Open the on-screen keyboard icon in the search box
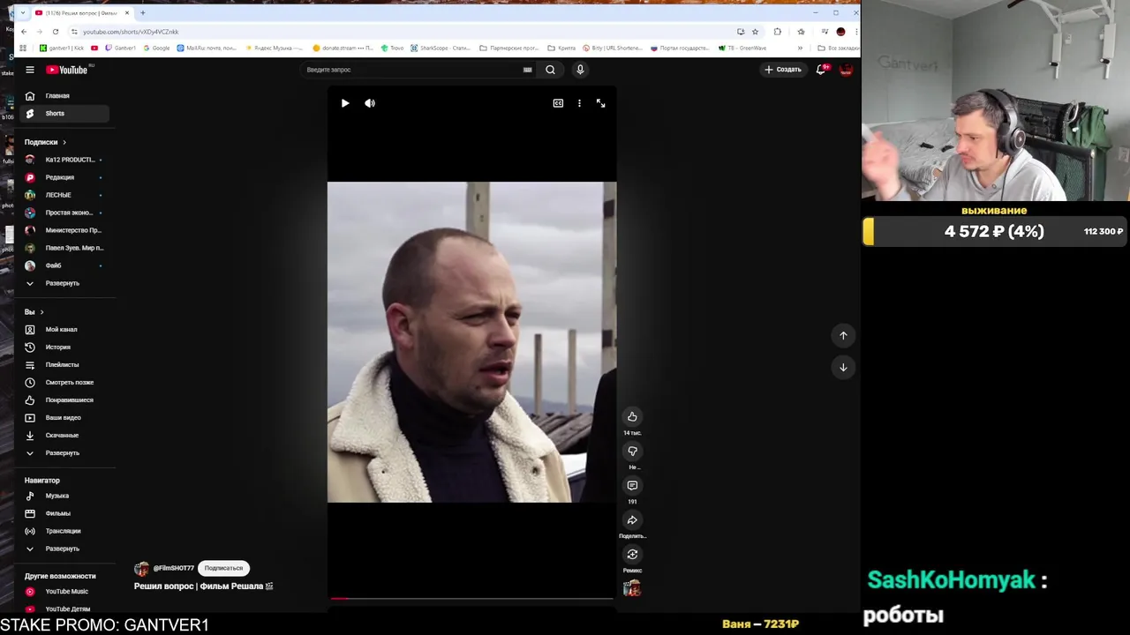The width and height of the screenshot is (1130, 635). click(x=527, y=70)
